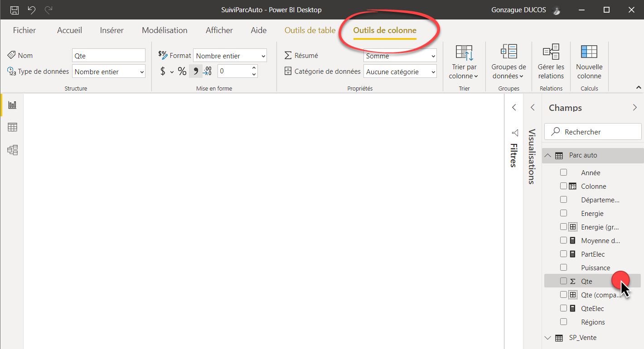Expand the Visualisations pane
The width and height of the screenshot is (644, 349).
coord(533,107)
